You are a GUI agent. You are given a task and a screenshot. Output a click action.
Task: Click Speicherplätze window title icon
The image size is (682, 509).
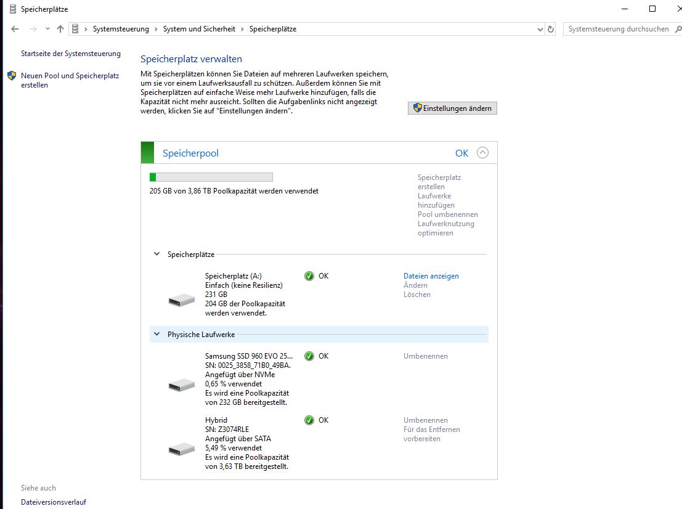coord(13,9)
